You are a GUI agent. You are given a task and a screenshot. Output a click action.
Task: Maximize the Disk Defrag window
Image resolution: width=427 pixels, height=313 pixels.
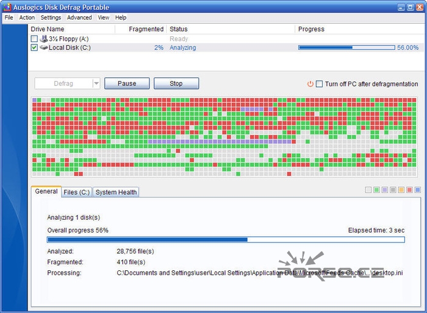click(x=411, y=7)
